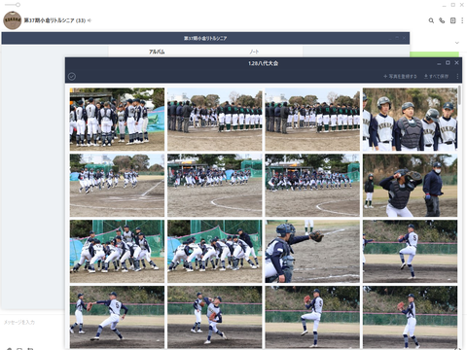The width and height of the screenshot is (467, 350).
Task: Click 写真を登録する to add photos
Action: tap(400, 77)
